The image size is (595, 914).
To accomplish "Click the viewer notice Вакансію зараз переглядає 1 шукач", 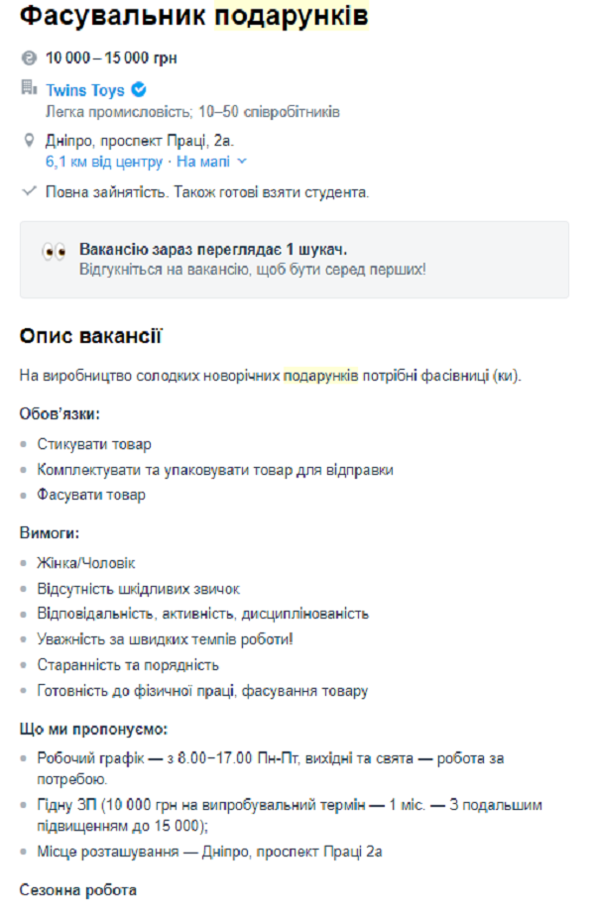I will pos(186,248).
